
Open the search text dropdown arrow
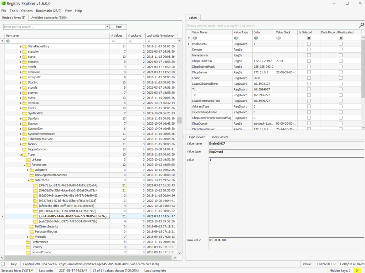pos(107,27)
